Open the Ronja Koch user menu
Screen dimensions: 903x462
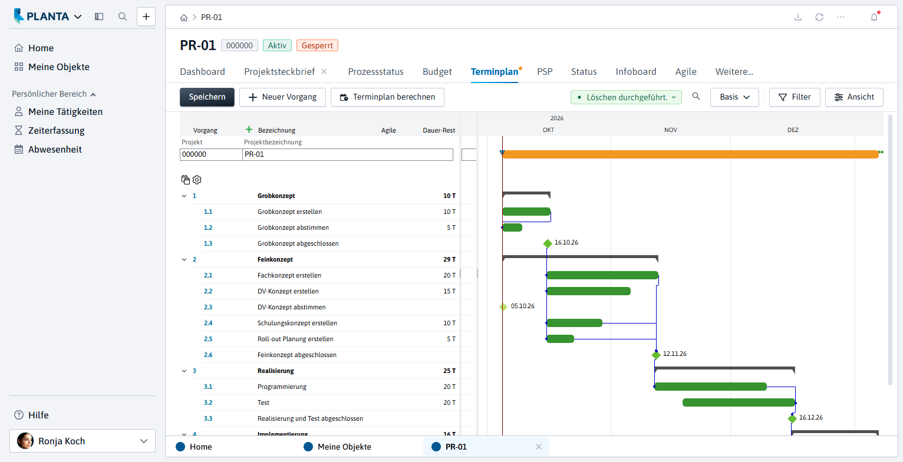(x=83, y=441)
